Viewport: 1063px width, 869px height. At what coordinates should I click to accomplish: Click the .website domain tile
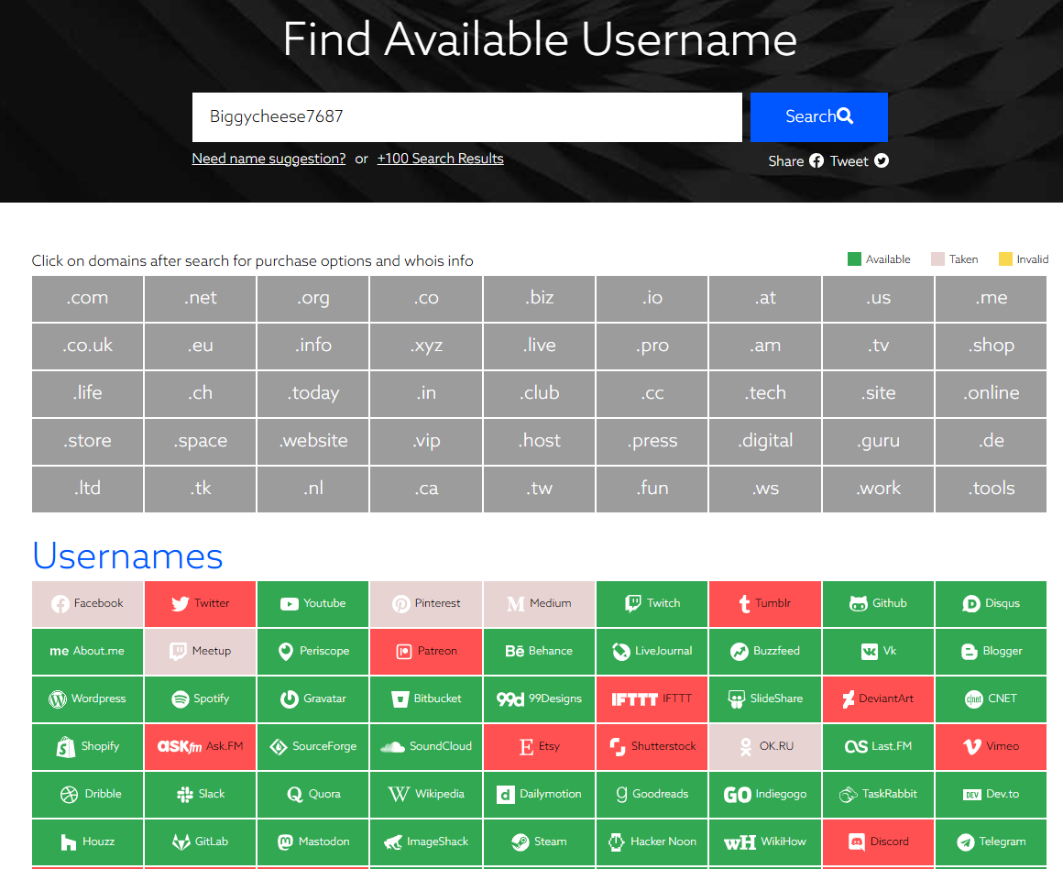point(313,441)
